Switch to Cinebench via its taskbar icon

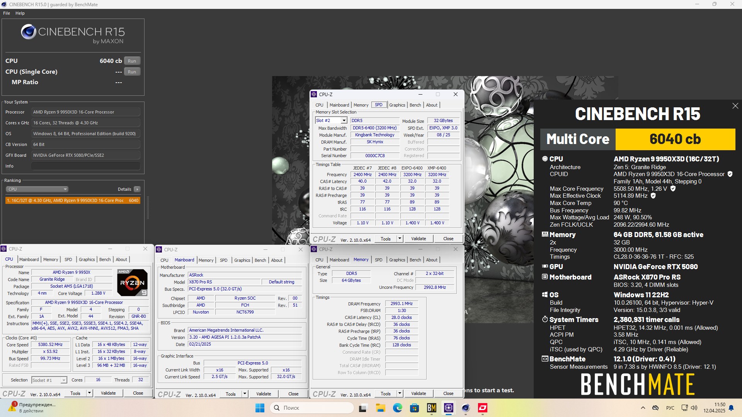point(466,408)
